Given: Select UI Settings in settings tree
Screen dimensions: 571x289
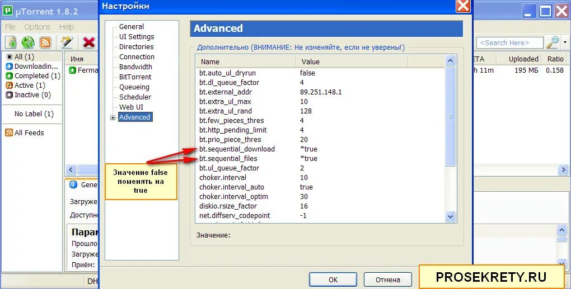Looking at the screenshot, I should [x=137, y=37].
